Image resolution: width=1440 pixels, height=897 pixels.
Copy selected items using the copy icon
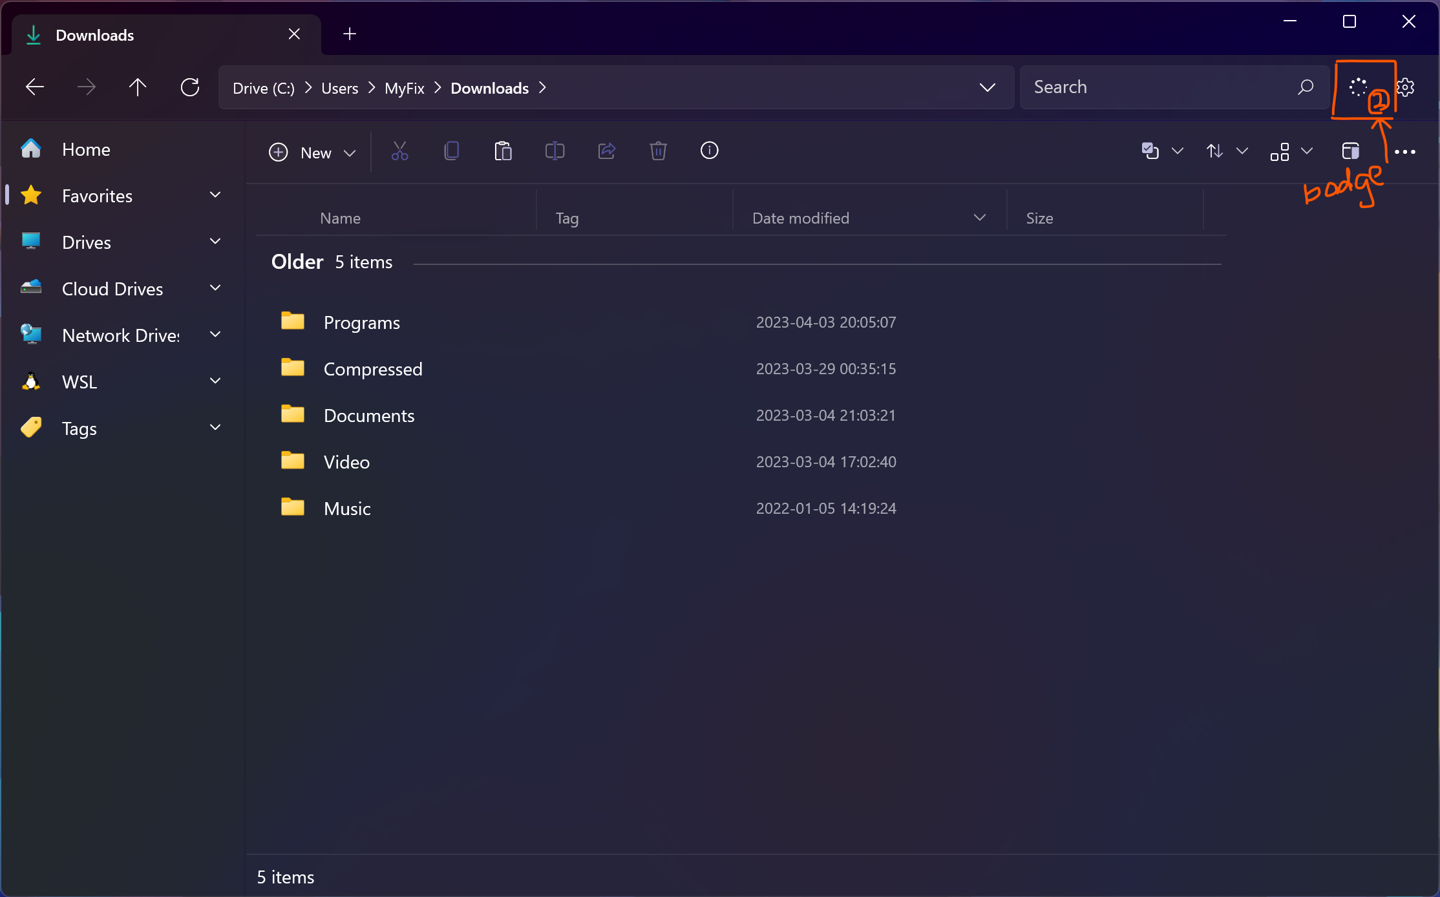click(451, 151)
